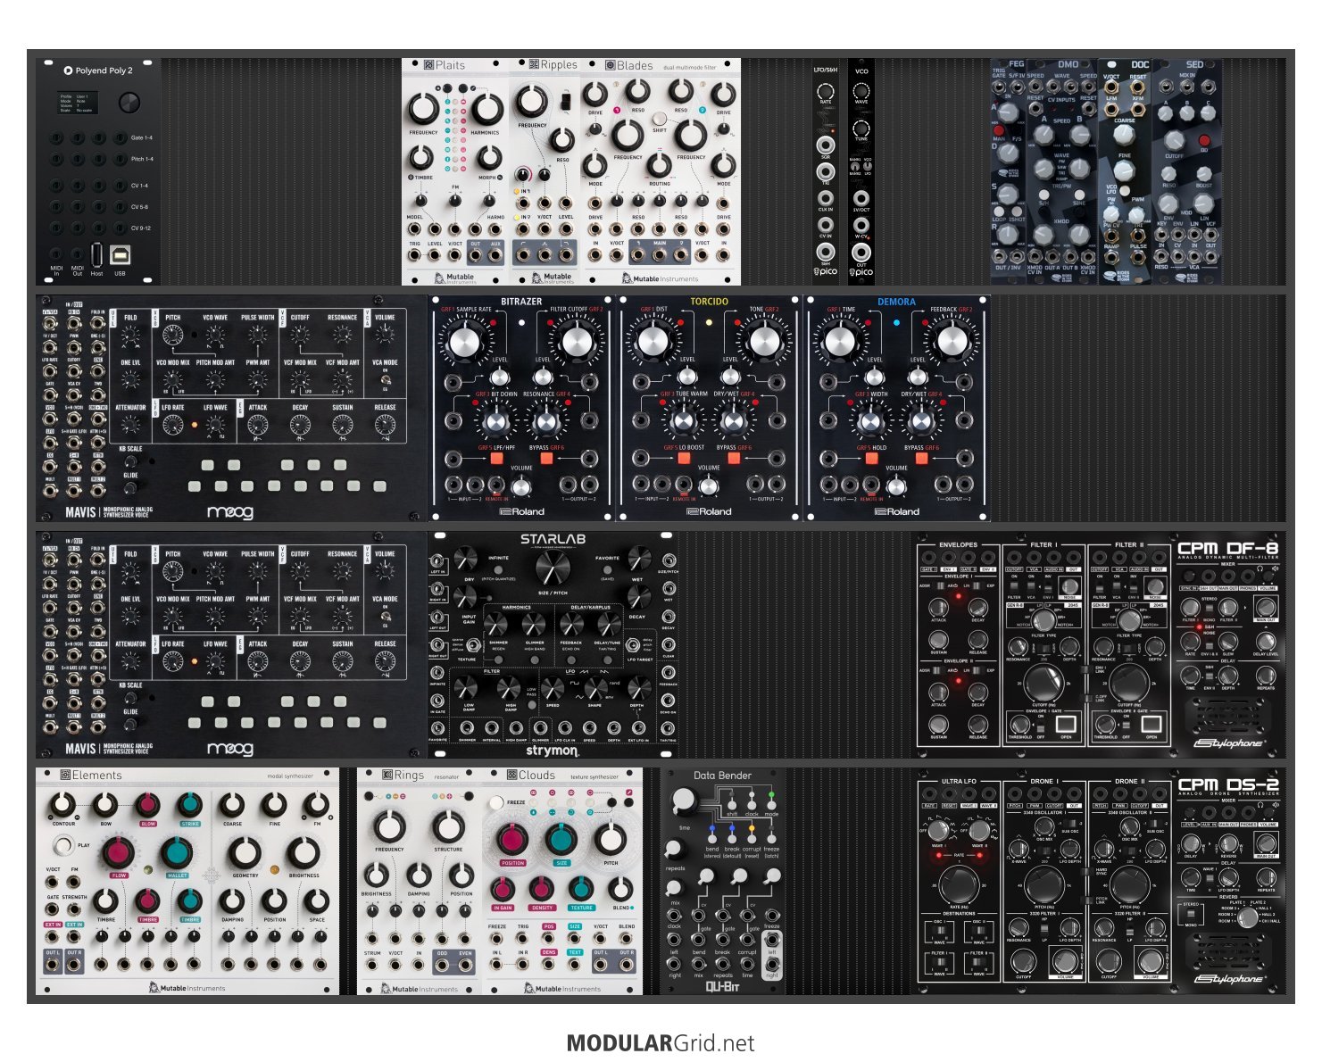Click the Polyend Poly 2 encoder knob
The width and height of the screenshot is (1322, 1062).
coord(129,102)
